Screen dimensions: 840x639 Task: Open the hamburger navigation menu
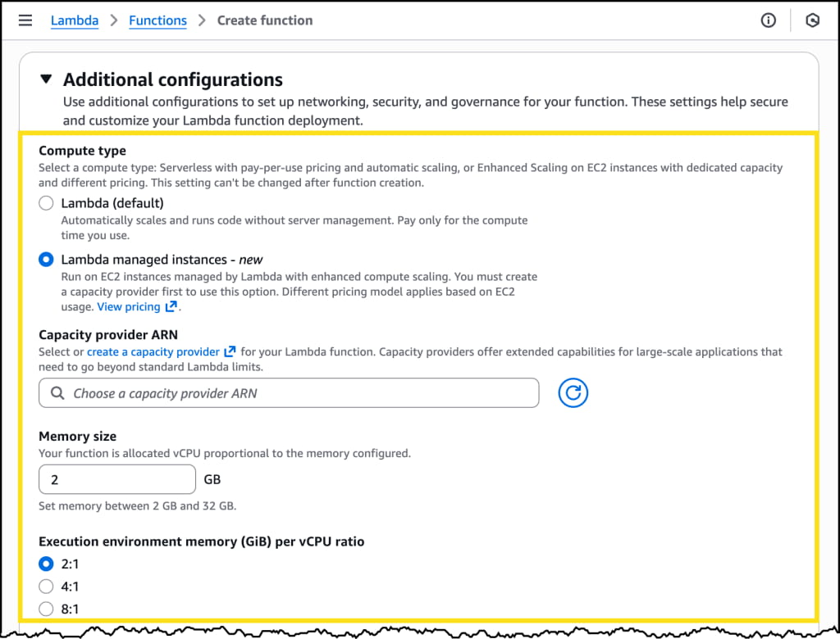25,20
